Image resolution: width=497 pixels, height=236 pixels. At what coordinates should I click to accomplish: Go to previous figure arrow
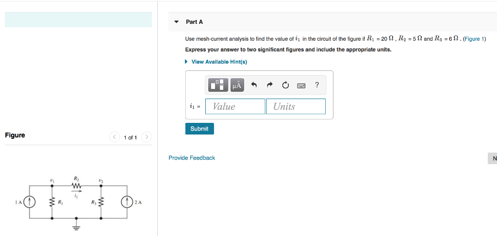click(115, 137)
